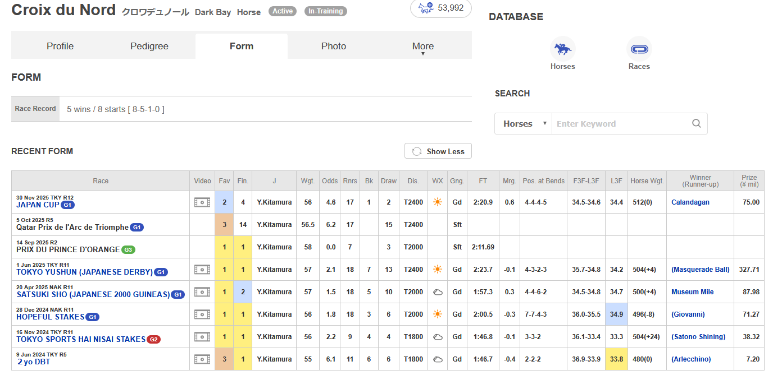Open the Photo tab
773x389 pixels.
pos(334,47)
